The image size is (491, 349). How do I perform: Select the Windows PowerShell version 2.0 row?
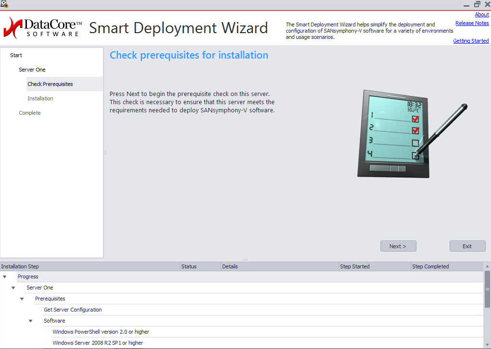point(100,332)
